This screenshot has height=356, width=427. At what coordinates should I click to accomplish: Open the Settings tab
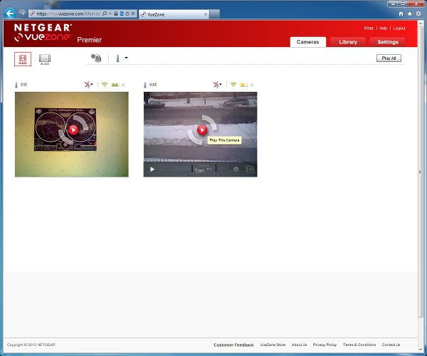point(388,42)
